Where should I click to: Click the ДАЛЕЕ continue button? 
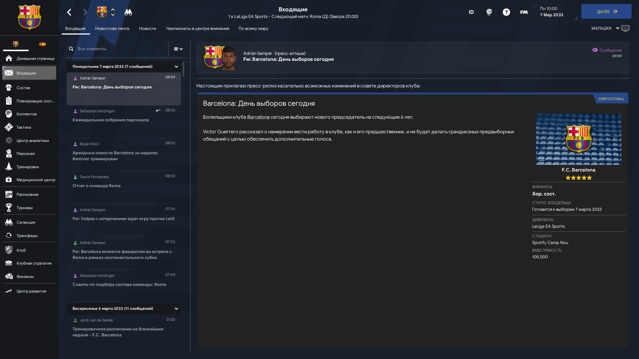coord(606,12)
